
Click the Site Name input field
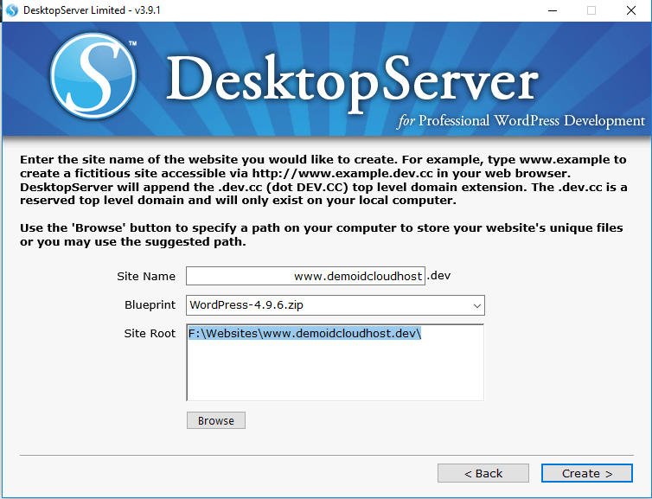click(305, 276)
